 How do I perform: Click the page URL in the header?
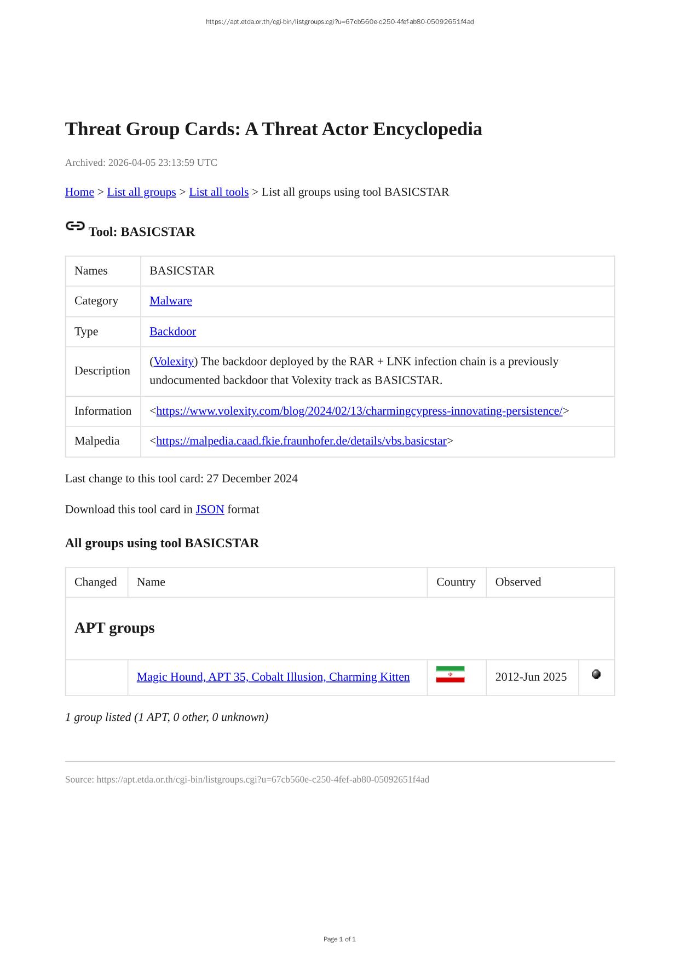pos(339,22)
